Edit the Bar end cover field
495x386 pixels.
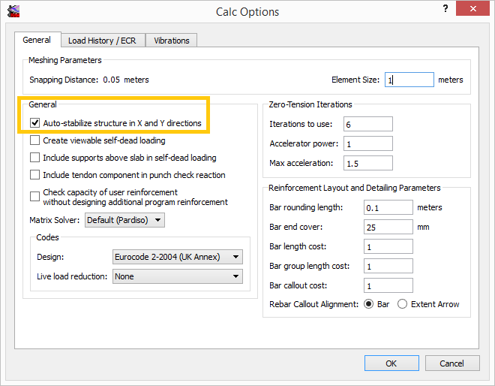(x=388, y=227)
